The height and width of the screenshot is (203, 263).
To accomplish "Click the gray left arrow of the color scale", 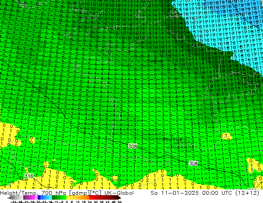I will point(10,198).
